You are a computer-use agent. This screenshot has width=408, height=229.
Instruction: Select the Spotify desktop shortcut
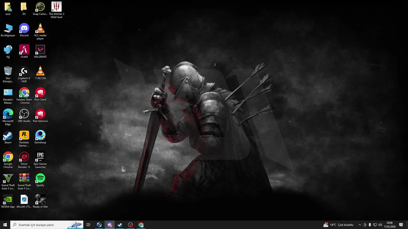40,179
